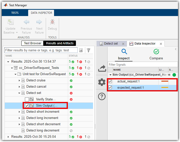Select the Compare checkmark icon

pos(156,52)
